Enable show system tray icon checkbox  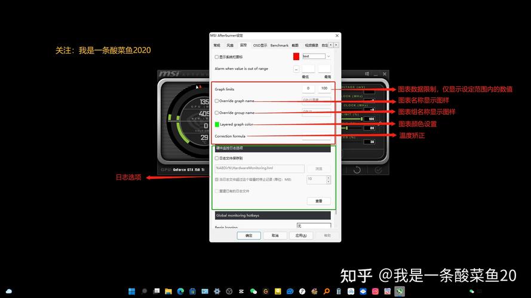pyautogui.click(x=217, y=57)
